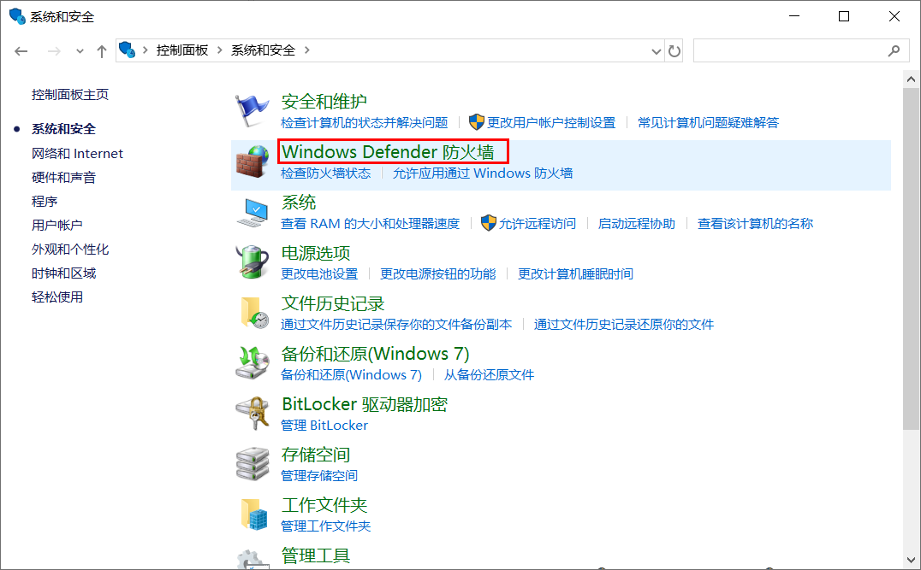This screenshot has width=921, height=570.
Task: Click the Backup and Restore drive icon
Action: 253,362
